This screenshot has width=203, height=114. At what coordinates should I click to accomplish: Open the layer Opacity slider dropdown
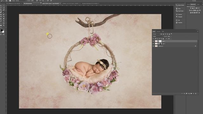[x=171, y=36]
